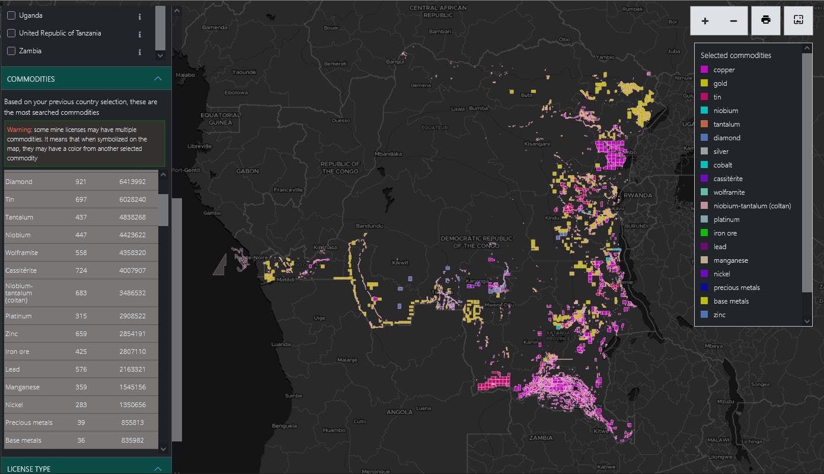Select the Base metals commodity row
This screenshot has height=474, width=824.
tap(81, 440)
